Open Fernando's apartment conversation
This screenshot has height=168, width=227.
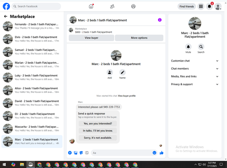(32, 26)
